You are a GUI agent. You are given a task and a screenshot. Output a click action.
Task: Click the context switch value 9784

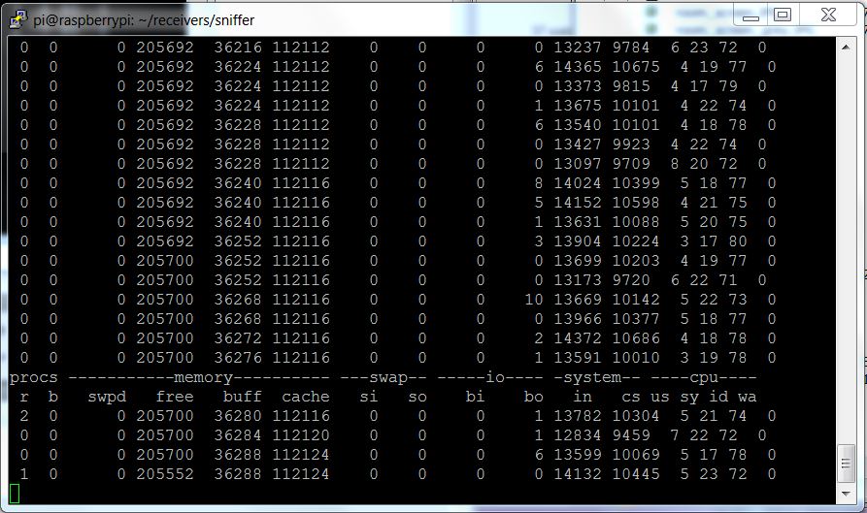631,48
